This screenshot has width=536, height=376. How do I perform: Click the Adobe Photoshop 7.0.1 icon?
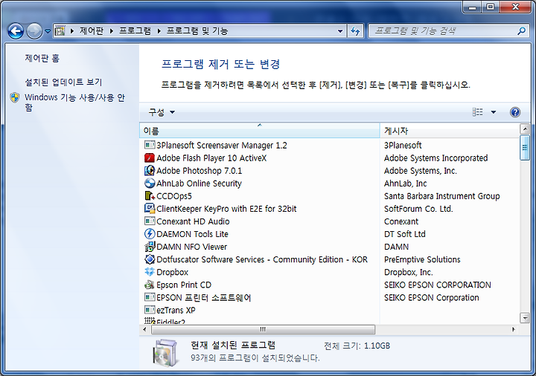coord(150,170)
